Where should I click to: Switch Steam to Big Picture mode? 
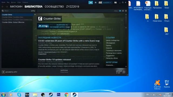(115, 2)
